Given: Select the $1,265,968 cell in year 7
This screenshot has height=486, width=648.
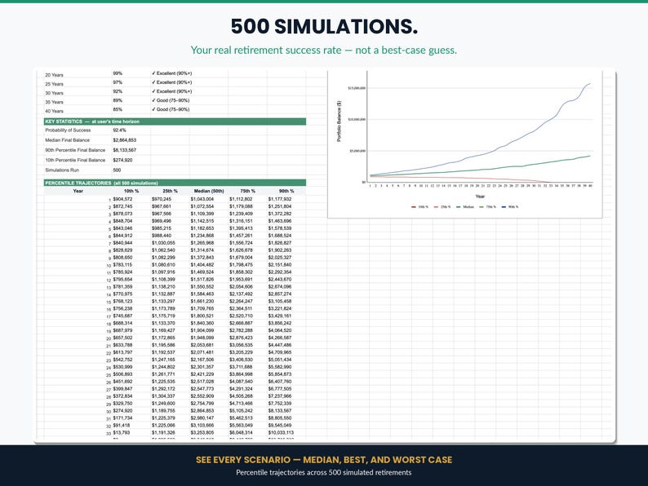Looking at the screenshot, I should point(202,243).
